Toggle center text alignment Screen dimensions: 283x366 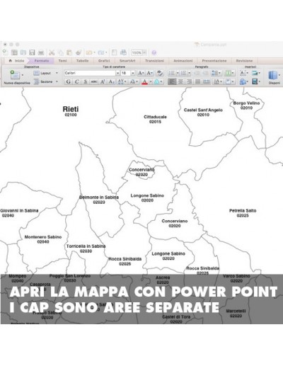[x=180, y=81]
